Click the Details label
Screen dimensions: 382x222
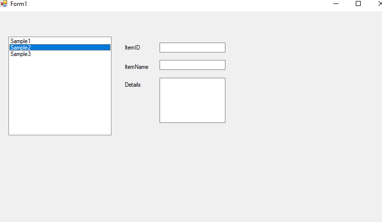pyautogui.click(x=132, y=85)
